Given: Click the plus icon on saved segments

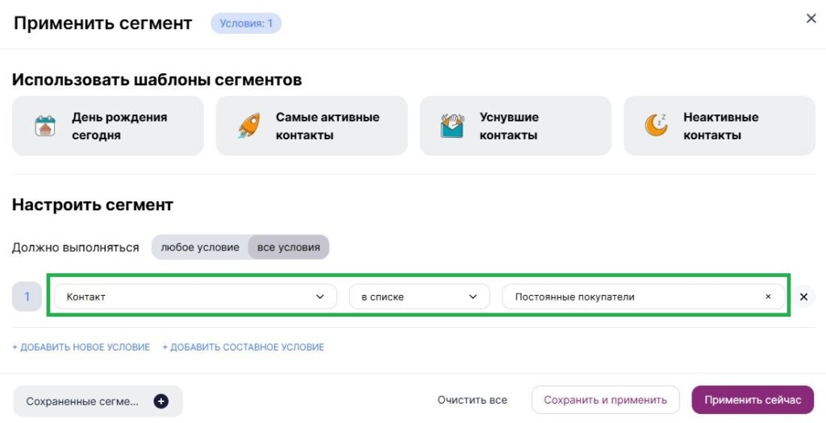Looking at the screenshot, I should [161, 401].
